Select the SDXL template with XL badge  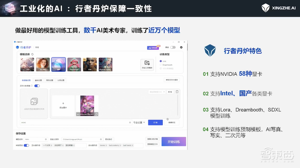(90, 64)
